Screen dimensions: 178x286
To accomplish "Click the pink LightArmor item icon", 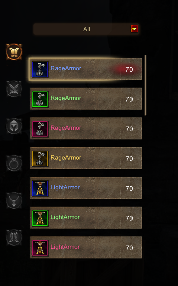I will click(x=40, y=248).
